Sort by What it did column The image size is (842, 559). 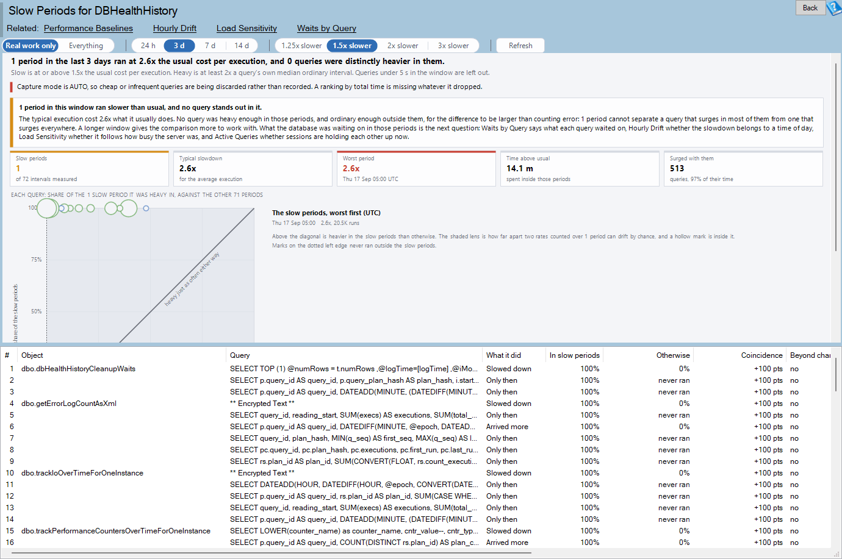(x=514, y=355)
